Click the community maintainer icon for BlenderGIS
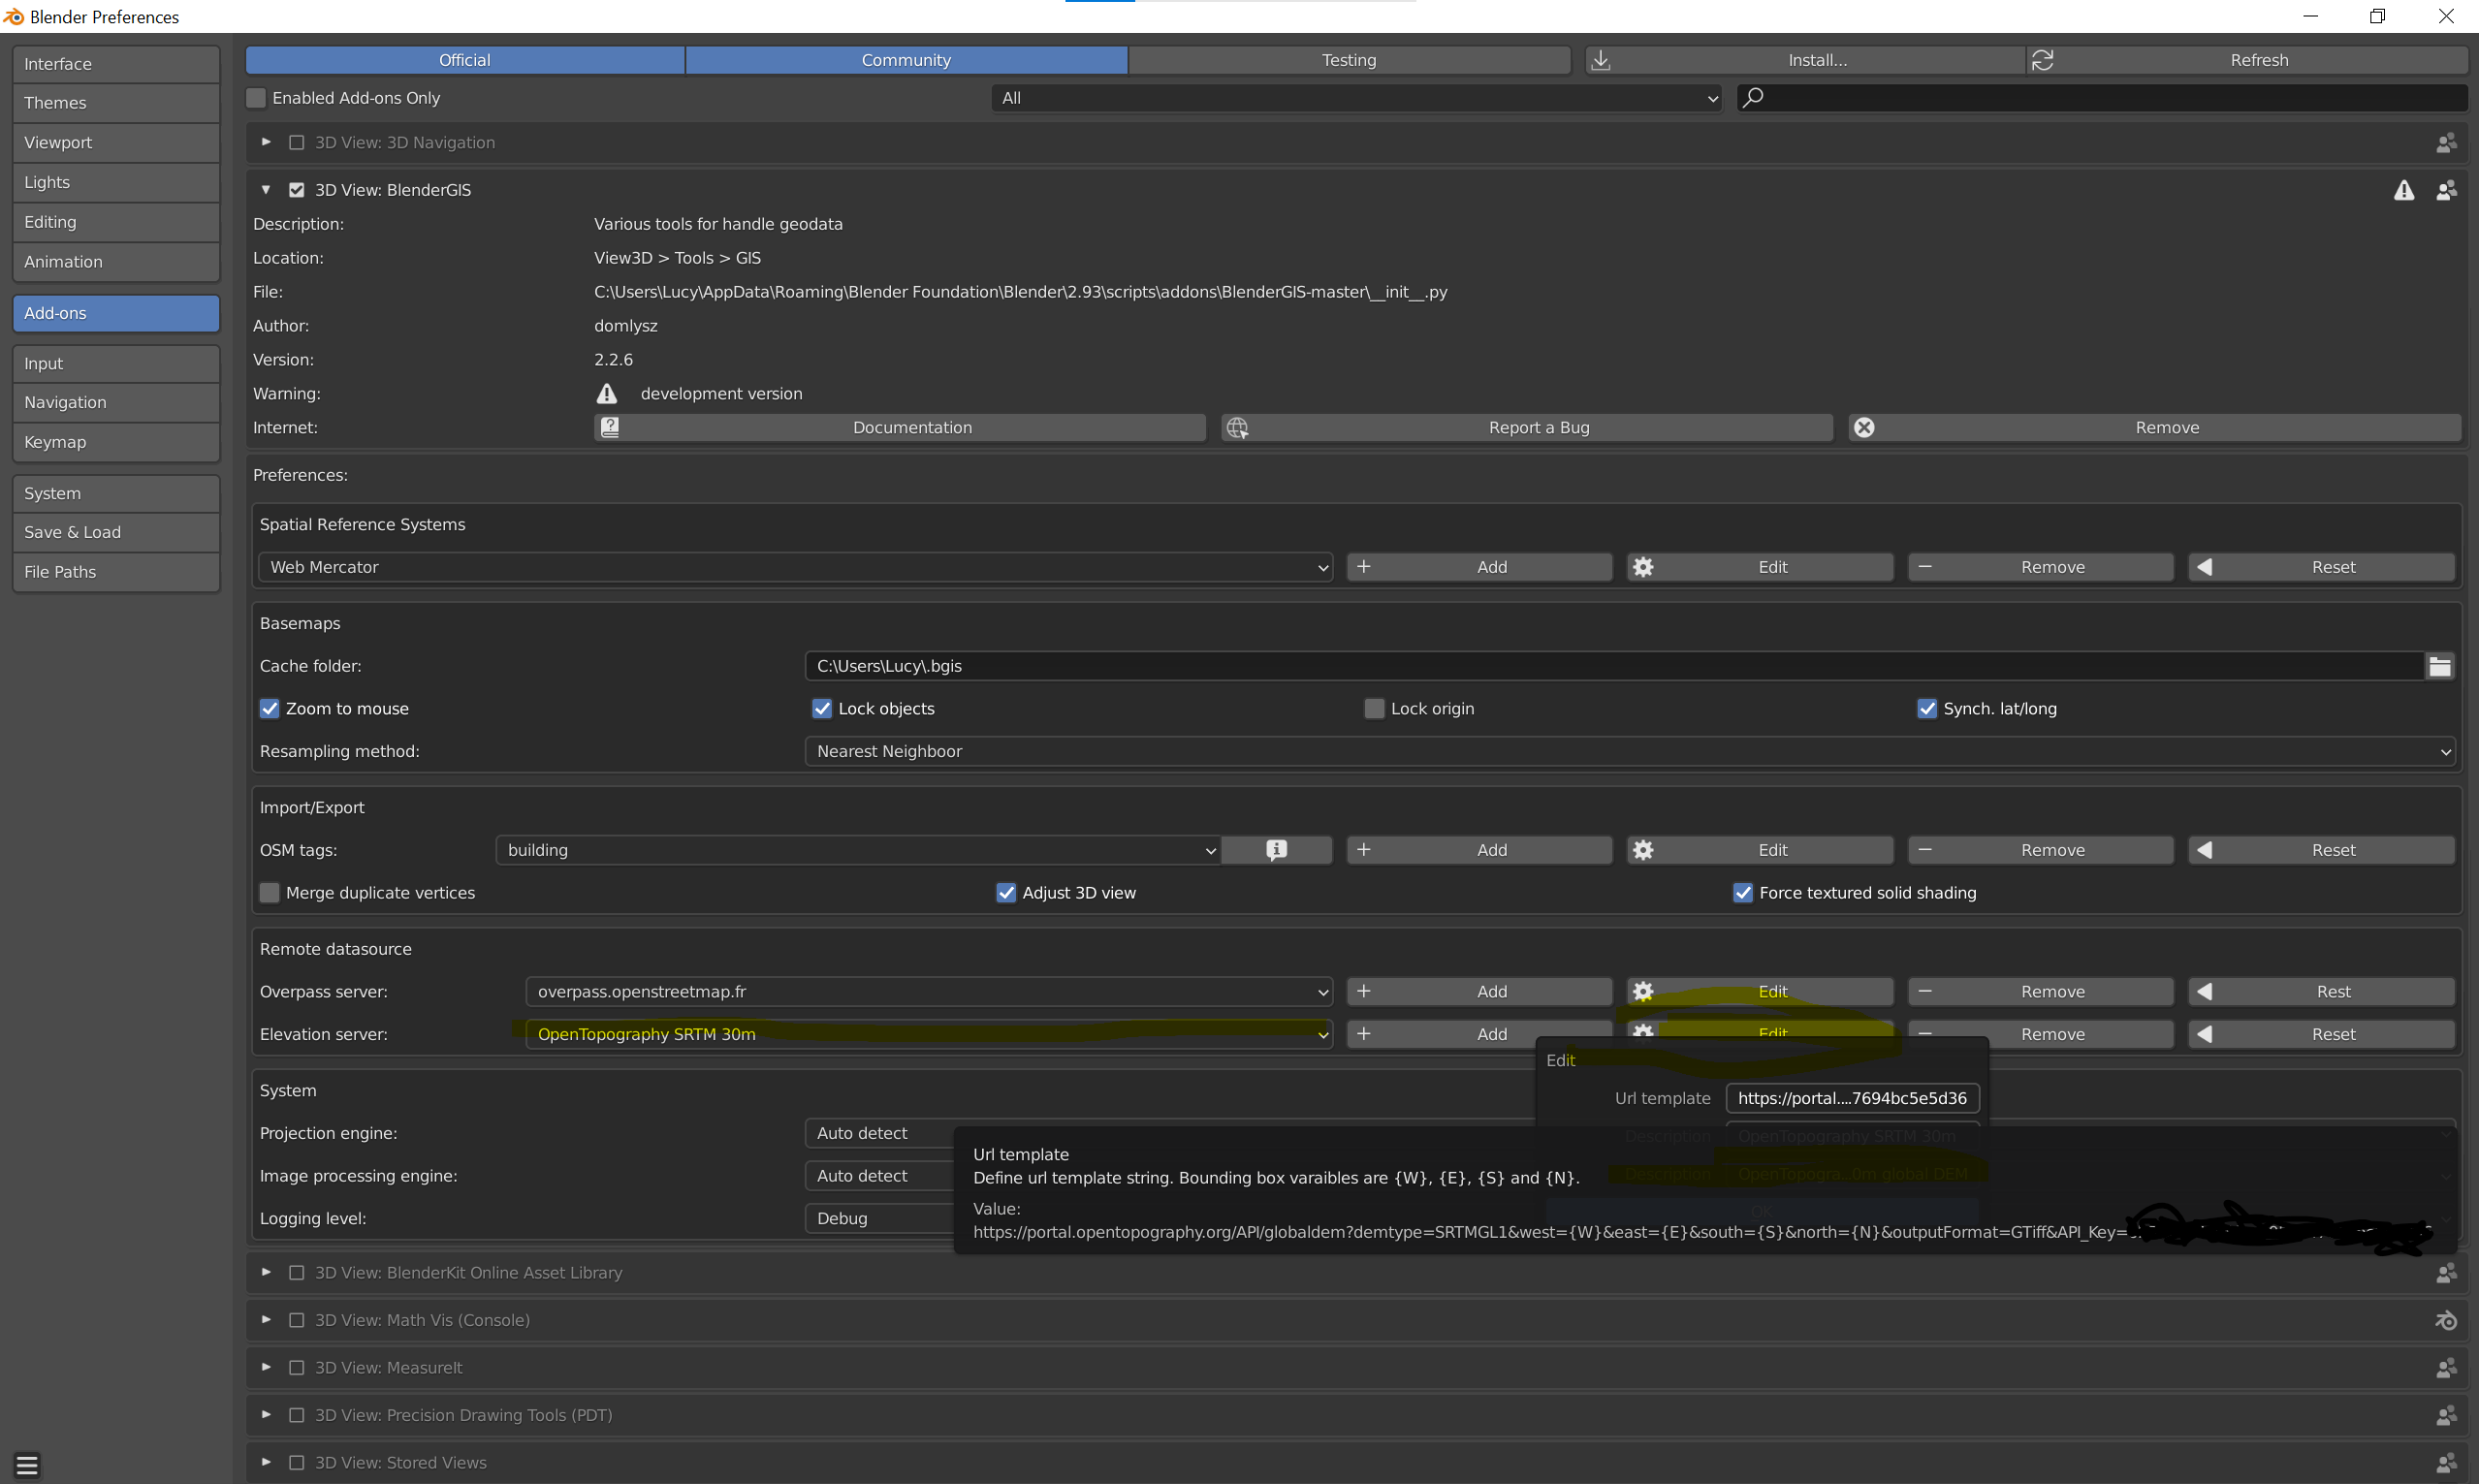Viewport: 2479px width, 1484px height. tap(2446, 190)
